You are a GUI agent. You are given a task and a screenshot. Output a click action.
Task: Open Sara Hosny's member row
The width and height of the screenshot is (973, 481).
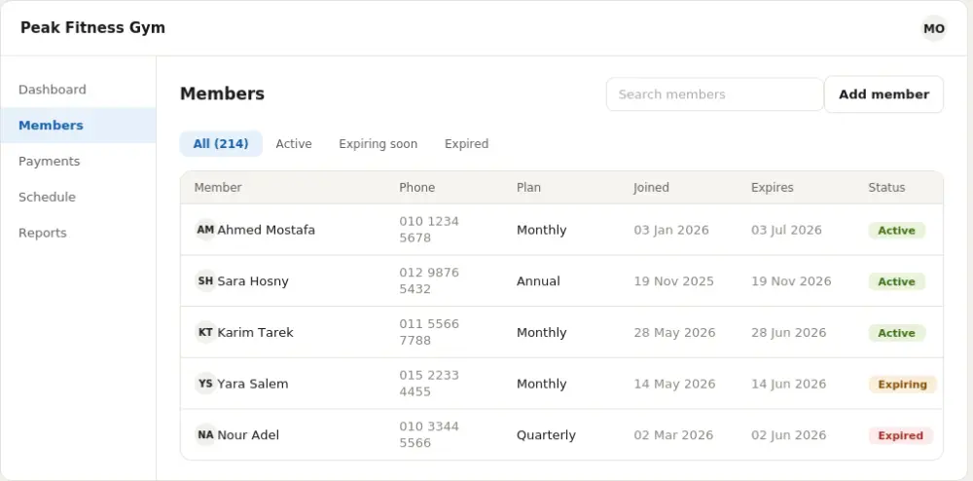point(561,281)
